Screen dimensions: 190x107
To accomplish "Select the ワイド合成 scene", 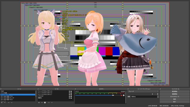I will 18,93.
